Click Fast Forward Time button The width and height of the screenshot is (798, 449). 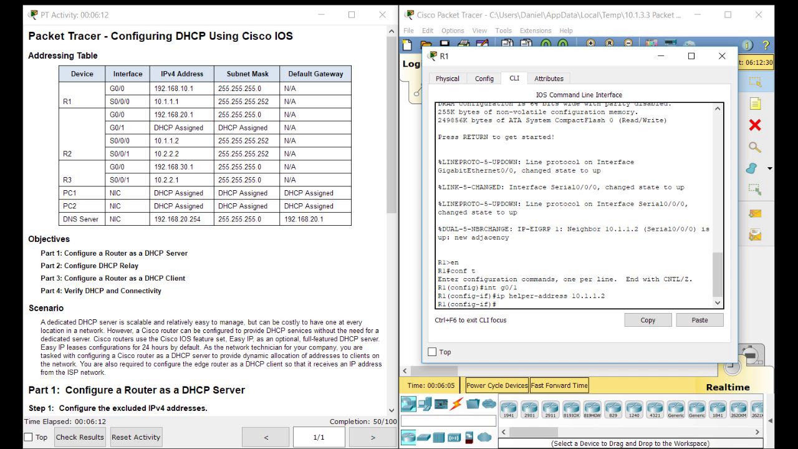559,385
